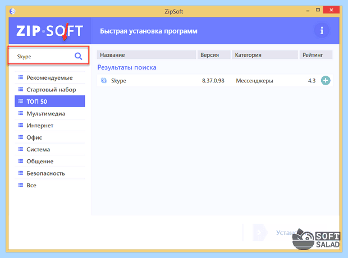Viewport: 348px width, 258px height.
Task: Open the Мультимедиа category
Action: coord(50,114)
